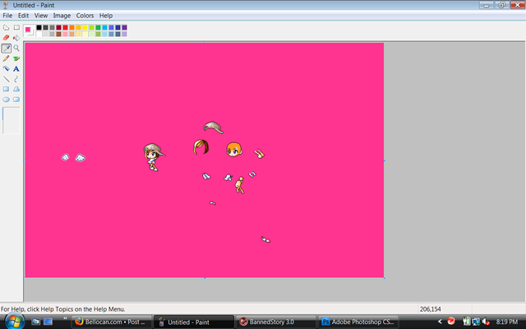Click the blonde hair sprite on canvas

pos(201,147)
